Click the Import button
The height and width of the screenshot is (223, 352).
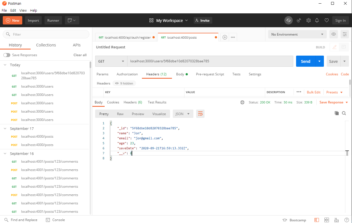pos(33,20)
